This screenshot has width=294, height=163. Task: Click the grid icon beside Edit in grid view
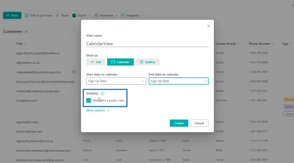tap(27, 15)
